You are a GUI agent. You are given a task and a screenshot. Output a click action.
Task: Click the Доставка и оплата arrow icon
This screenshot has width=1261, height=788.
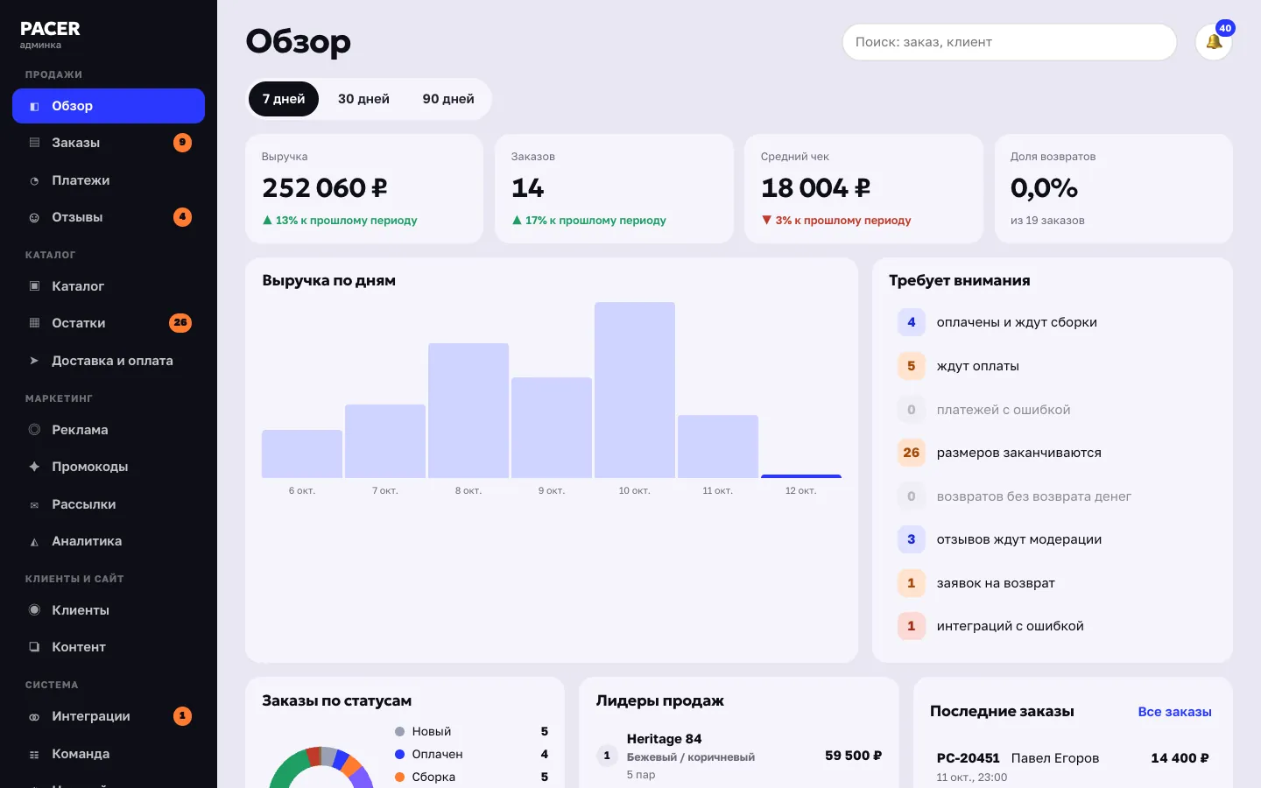click(x=34, y=361)
